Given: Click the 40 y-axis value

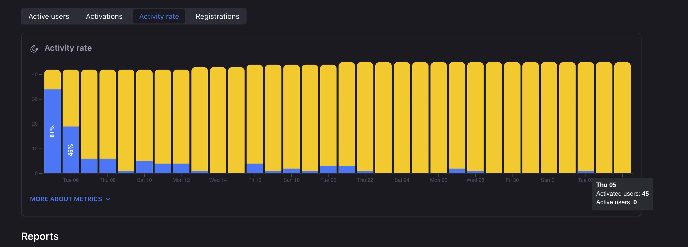Looking at the screenshot, I should pyautogui.click(x=35, y=74).
